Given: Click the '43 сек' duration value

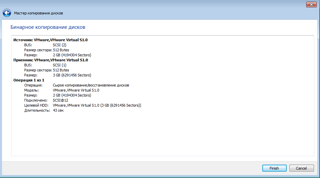Looking at the screenshot, I should click(58, 110).
